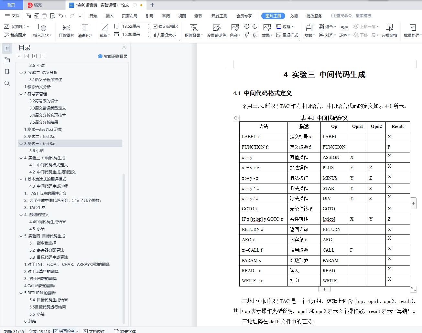Open the search panel in left sidebar
This screenshot has height=333, width=422.
click(7, 83)
